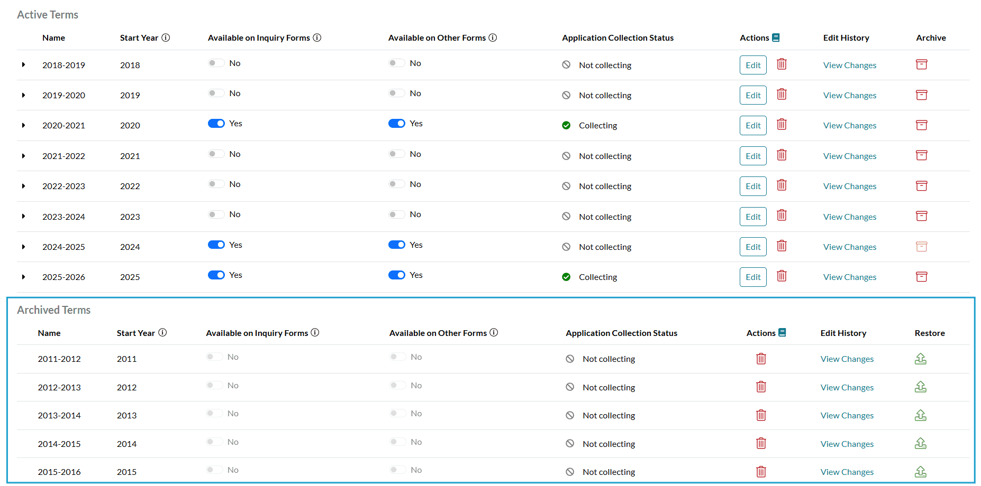Archive the 2025-2026 term

tap(922, 277)
